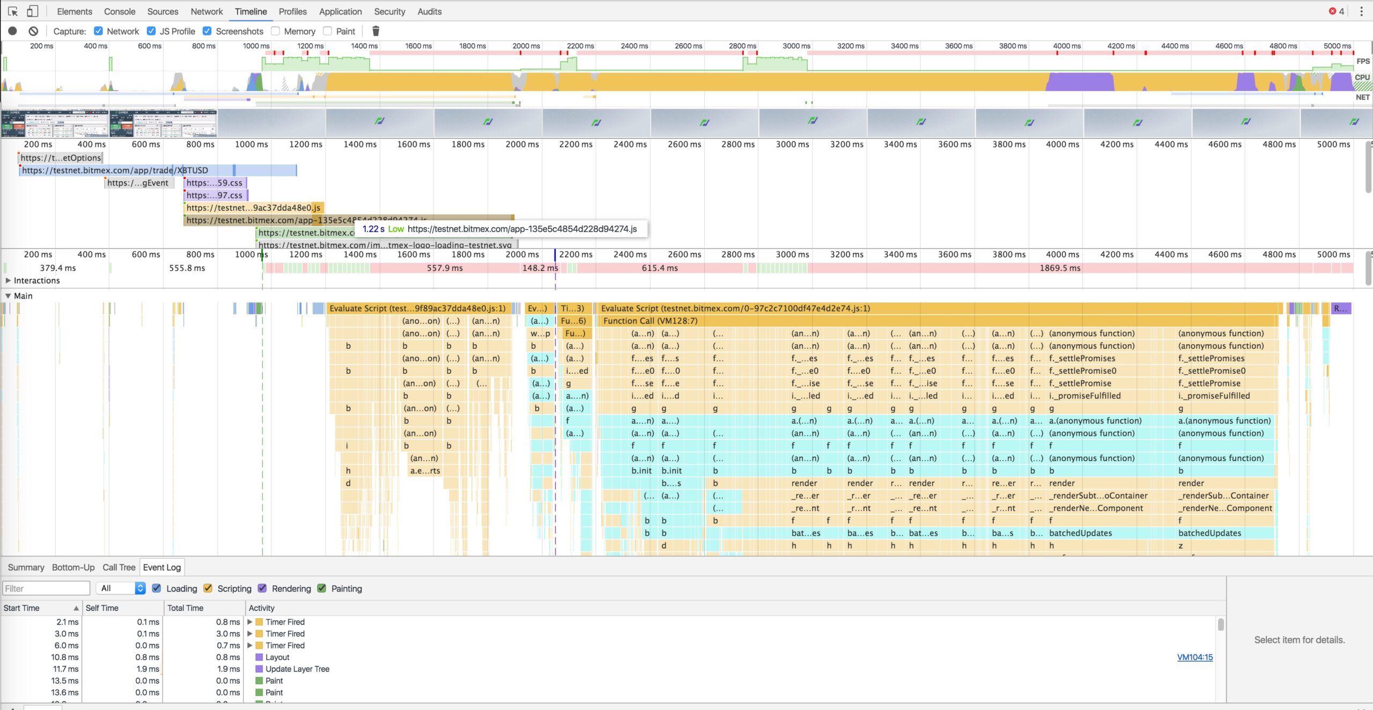Enable the Memory capture checkbox
1373x710 pixels.
point(276,31)
